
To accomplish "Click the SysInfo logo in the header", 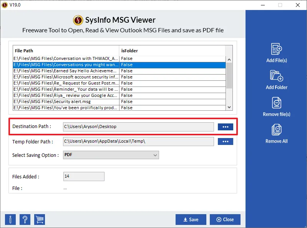I will [78, 20].
